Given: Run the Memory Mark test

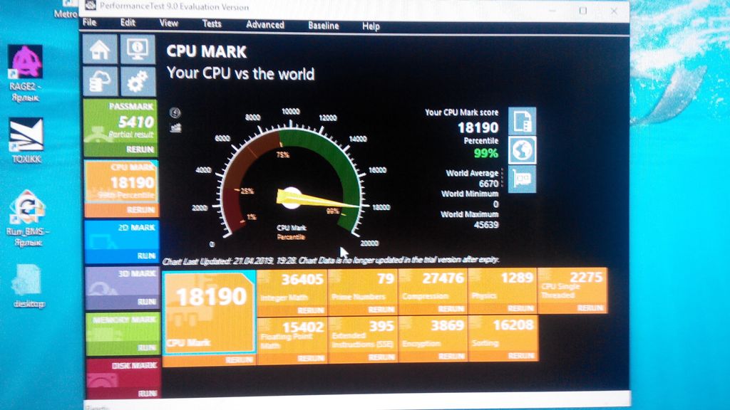Looking at the screenshot, I should point(147,347).
